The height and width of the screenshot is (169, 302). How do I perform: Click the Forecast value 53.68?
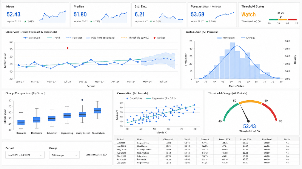(197, 14)
